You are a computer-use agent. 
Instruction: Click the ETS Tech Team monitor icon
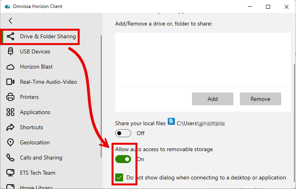coord(11,173)
